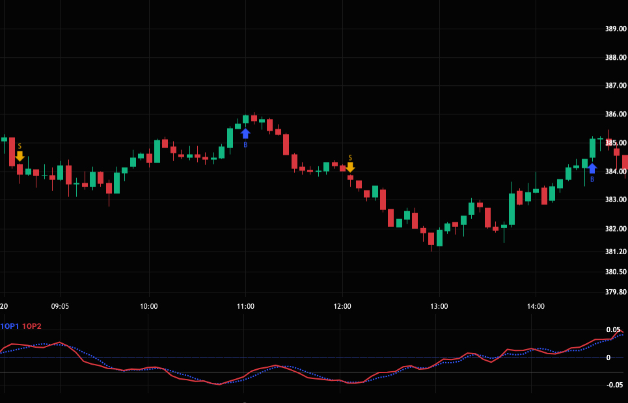Screen dimensions: 628x403
Task: Click the blue Buy arrow near 11:00
Action: 245,133
